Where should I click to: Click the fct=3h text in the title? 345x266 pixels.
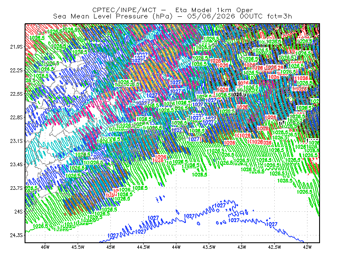(x=279, y=16)
